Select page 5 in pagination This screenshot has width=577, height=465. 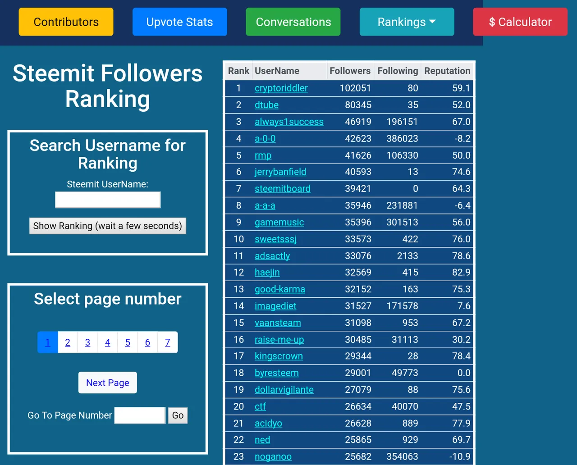128,342
